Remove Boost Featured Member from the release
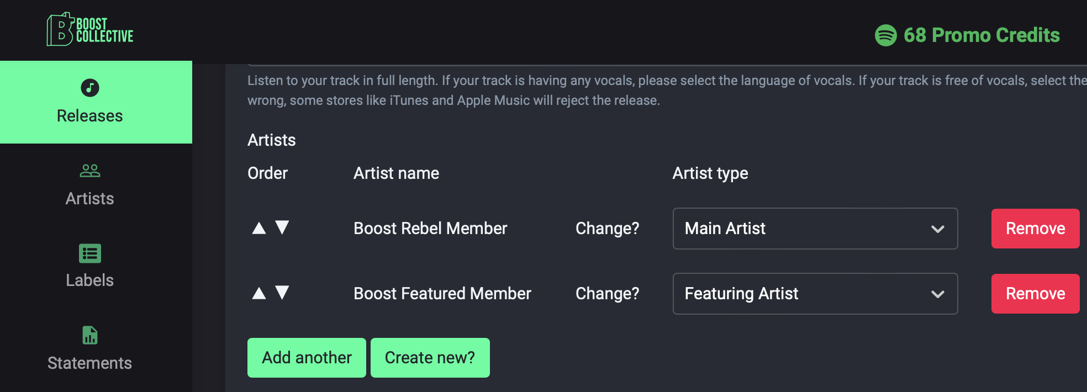The height and width of the screenshot is (392, 1087). [x=1035, y=293]
